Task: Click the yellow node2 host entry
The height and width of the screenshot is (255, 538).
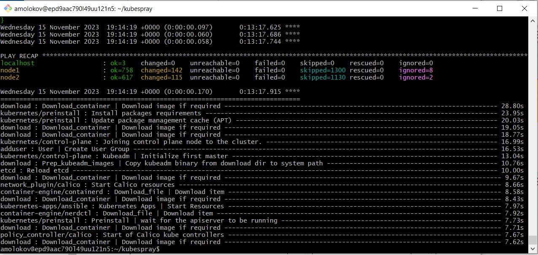Action: coord(9,77)
